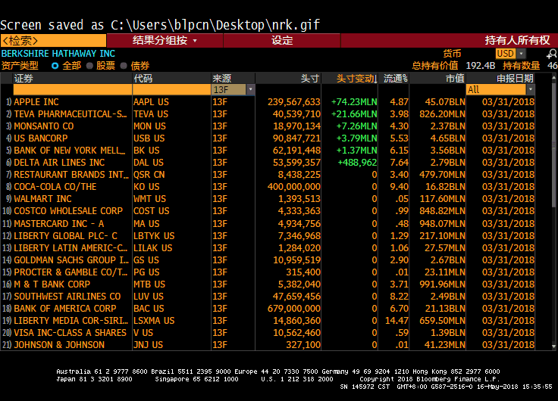Open the VISA INC-CLASS A SHARES row

coord(268,332)
